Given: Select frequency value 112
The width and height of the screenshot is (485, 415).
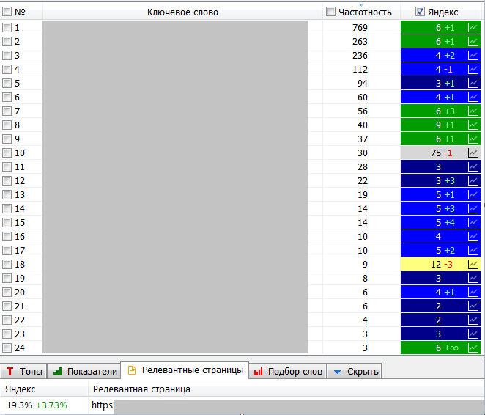Looking at the screenshot, I should 360,70.
